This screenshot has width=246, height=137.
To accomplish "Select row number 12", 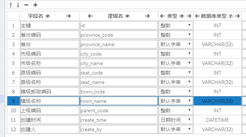I will [x=14, y=129].
